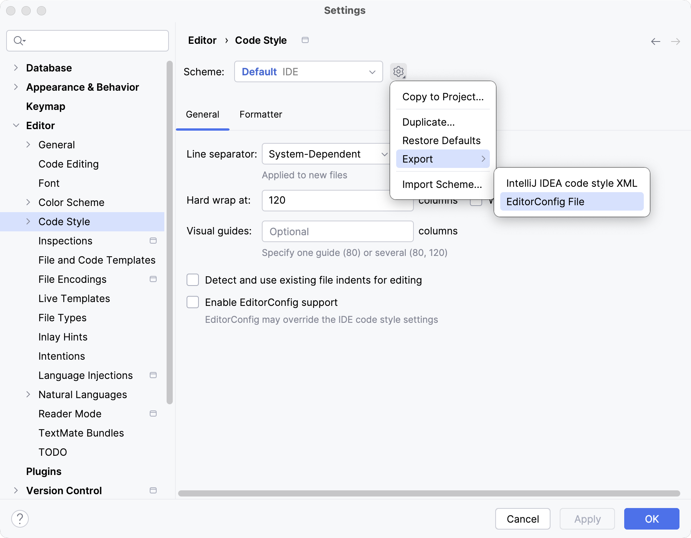
Task: Click OK to confirm settings
Action: 651,519
